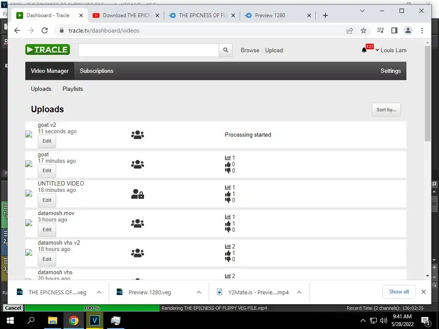
Task: Click Edit for datamosh vhs v2
Action: (x=47, y=259)
